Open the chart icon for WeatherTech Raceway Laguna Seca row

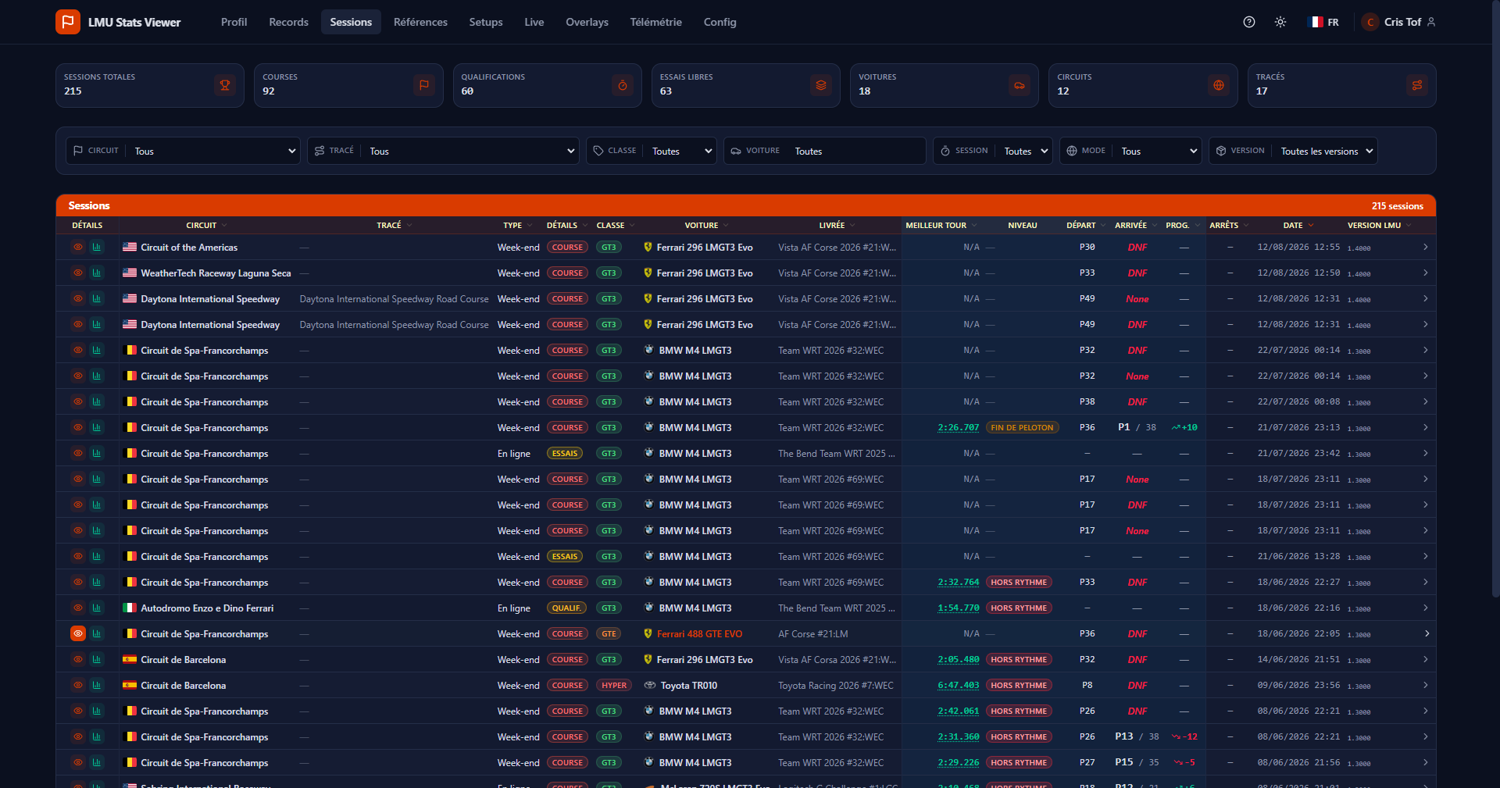[97, 273]
